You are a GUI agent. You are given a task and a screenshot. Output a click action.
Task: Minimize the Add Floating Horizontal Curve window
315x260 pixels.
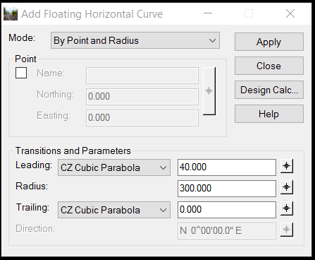[x=208, y=13]
